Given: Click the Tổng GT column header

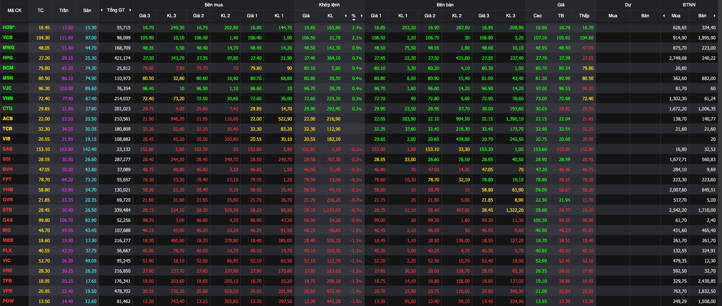Looking at the screenshot, I should [116, 10].
